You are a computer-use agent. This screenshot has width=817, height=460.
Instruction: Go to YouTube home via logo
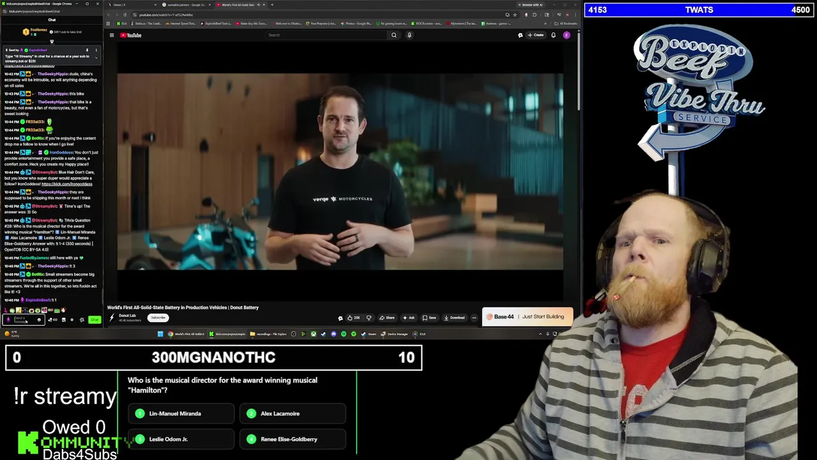click(x=131, y=35)
